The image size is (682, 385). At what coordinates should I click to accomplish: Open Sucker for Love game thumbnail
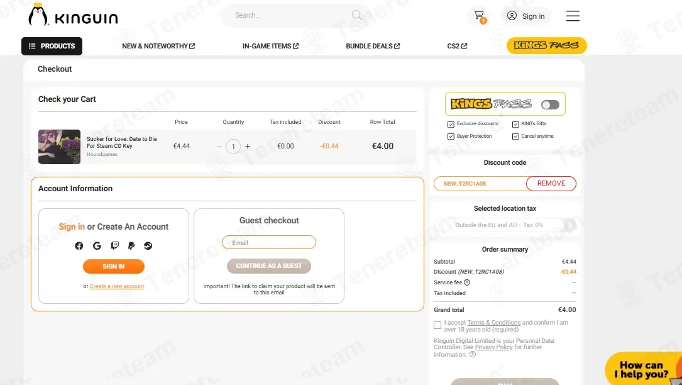point(59,147)
